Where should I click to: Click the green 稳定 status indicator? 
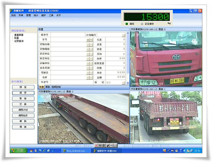coord(127,24)
